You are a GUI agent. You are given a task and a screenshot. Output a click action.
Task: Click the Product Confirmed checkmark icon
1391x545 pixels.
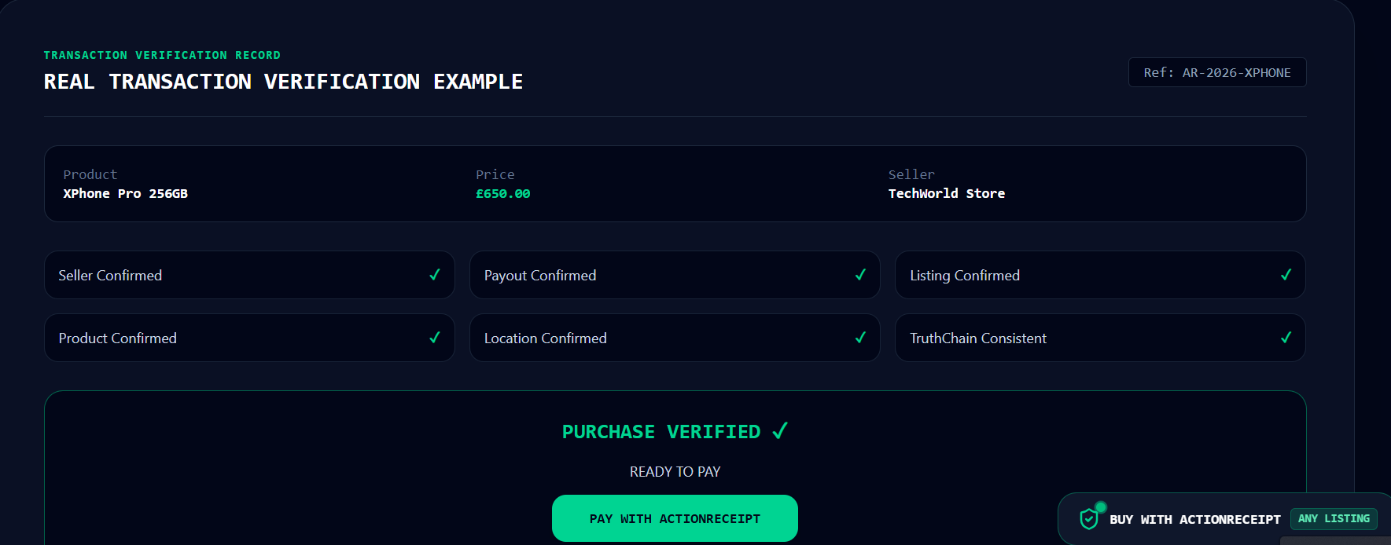(x=435, y=338)
